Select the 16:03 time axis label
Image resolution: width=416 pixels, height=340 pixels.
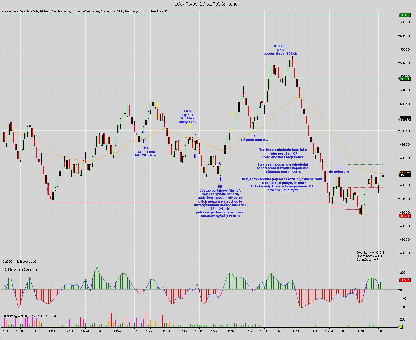coord(313,331)
